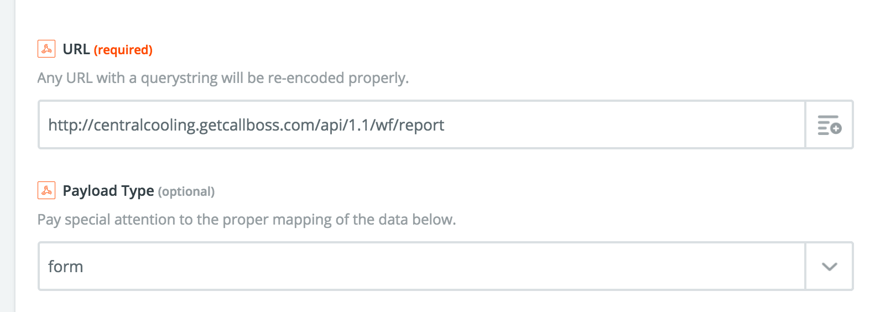The width and height of the screenshot is (875, 312).
Task: Click the orange '(required)' text
Action: point(123,50)
